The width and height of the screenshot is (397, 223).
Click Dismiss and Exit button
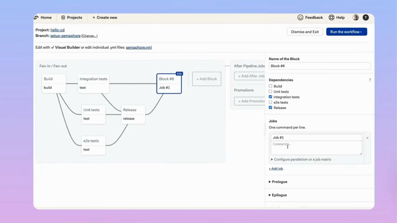click(305, 32)
